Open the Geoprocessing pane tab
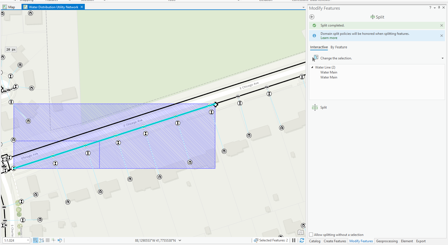This screenshot has height=245, width=448. [x=387, y=241]
